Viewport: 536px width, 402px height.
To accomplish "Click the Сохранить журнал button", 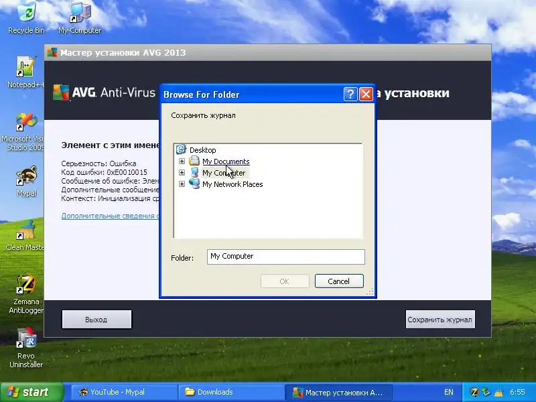I will pos(440,320).
